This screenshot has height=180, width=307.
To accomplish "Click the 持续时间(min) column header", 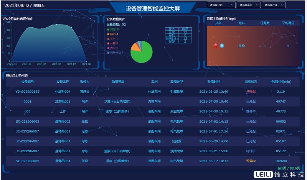I will click(281, 82).
